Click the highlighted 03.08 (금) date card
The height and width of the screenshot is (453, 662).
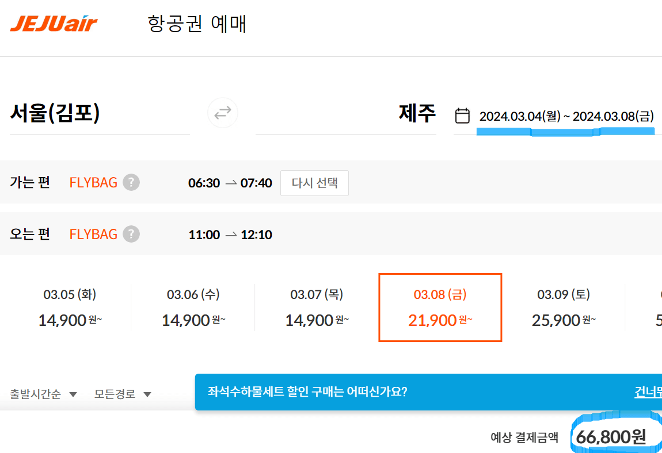(x=440, y=308)
